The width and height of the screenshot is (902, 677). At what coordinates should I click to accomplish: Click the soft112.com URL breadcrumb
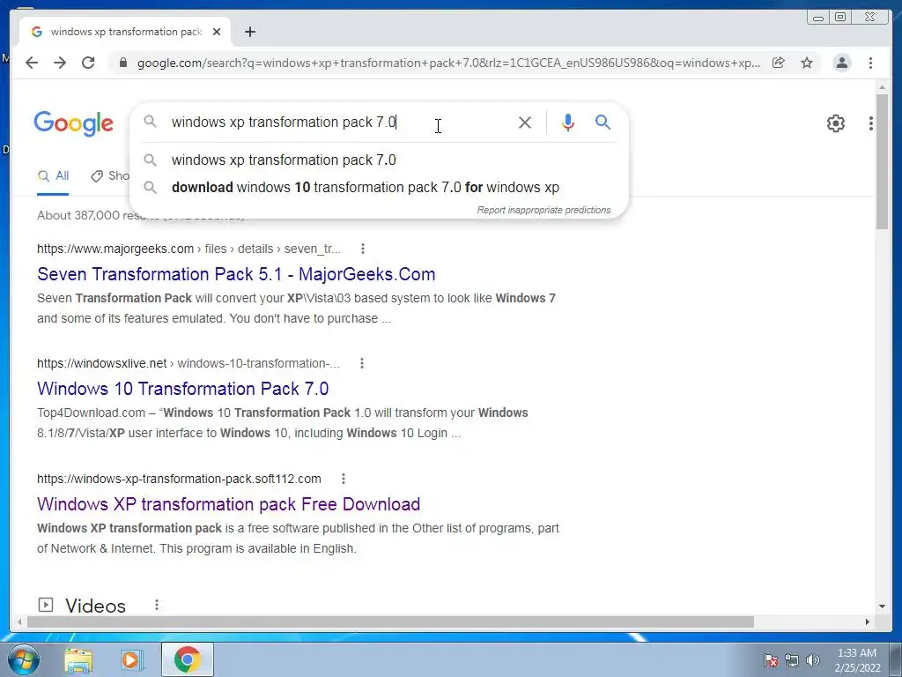click(179, 479)
